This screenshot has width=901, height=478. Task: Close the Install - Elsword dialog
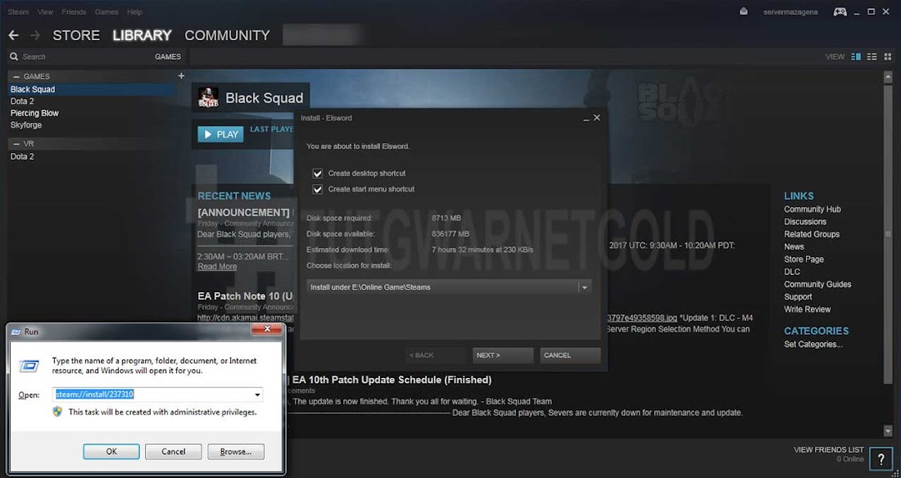[597, 118]
